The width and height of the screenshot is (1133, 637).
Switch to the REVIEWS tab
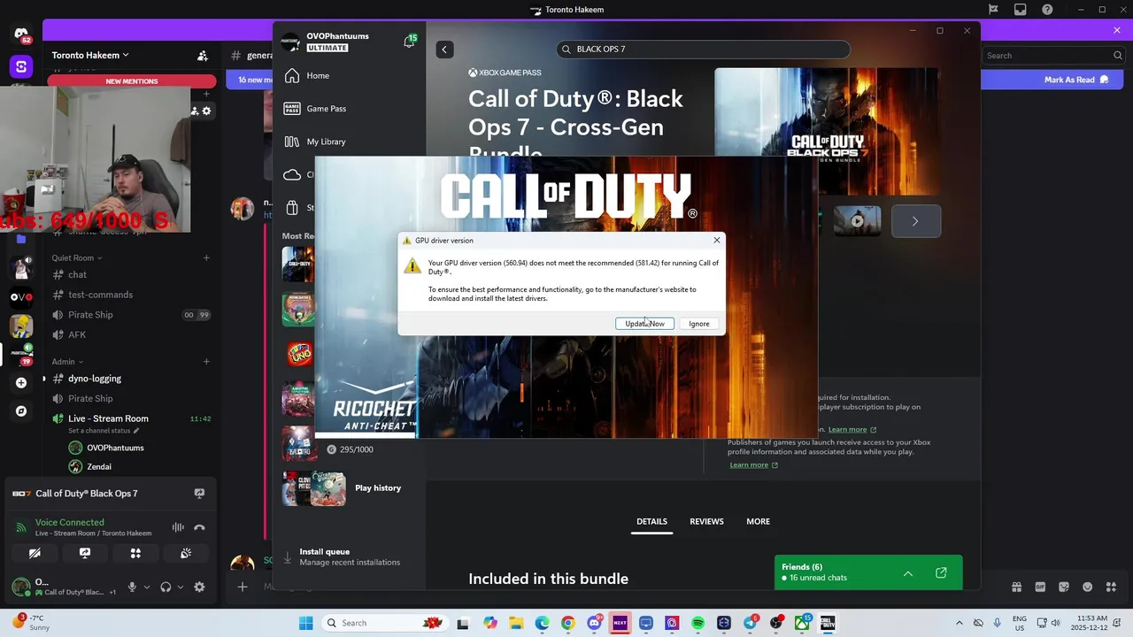point(706,522)
